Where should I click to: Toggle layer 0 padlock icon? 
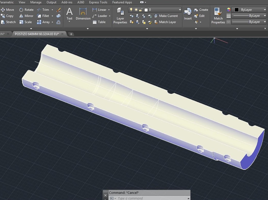tap(141, 10)
